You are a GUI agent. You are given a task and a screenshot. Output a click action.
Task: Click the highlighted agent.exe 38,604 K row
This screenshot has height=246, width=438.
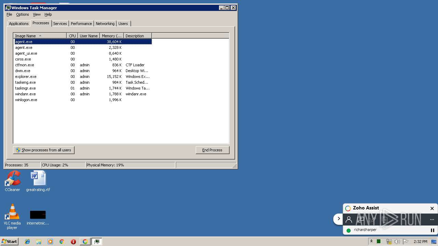tap(82, 42)
